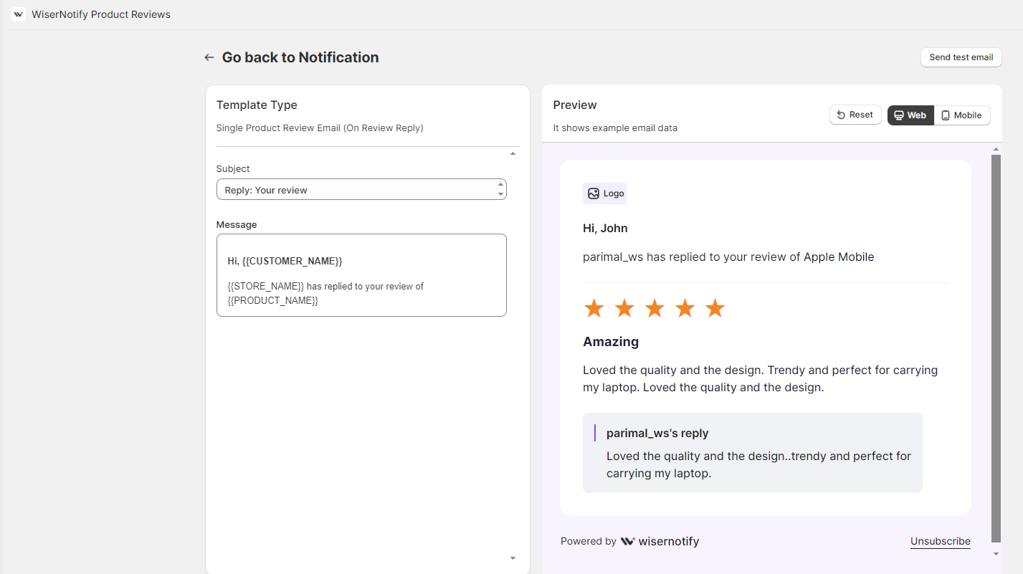Image resolution: width=1023 pixels, height=574 pixels.
Task: Click the Logo image placeholder in preview
Action: tap(604, 193)
